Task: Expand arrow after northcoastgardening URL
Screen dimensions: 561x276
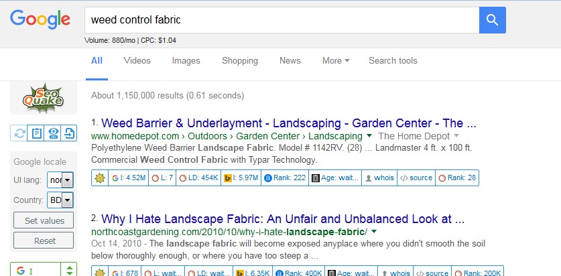Action: point(374,232)
